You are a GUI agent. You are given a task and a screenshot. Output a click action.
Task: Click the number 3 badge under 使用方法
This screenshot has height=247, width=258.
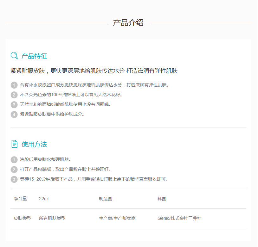(14, 179)
